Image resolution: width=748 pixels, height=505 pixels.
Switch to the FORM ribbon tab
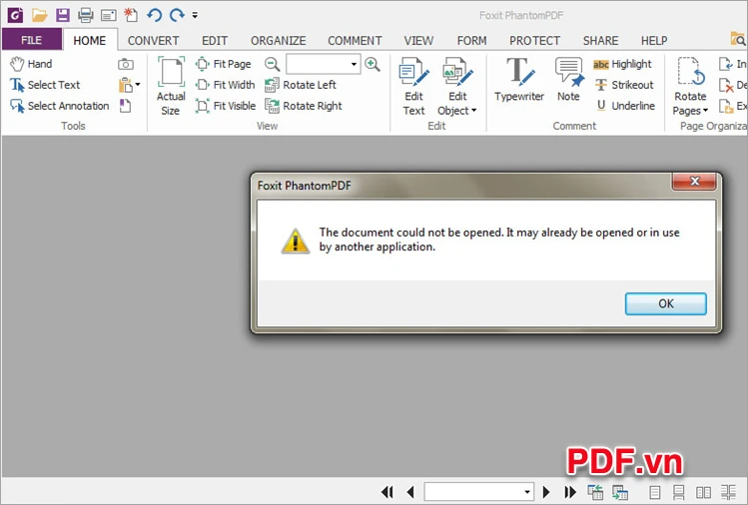pyautogui.click(x=471, y=41)
